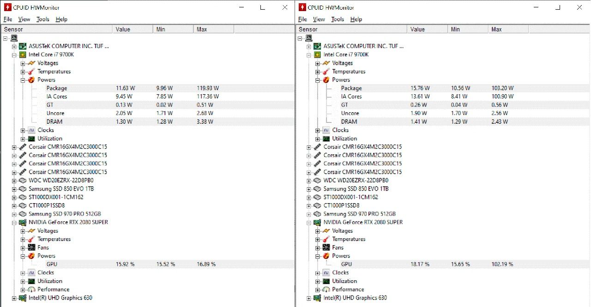Open the View menu in right window

click(x=319, y=19)
